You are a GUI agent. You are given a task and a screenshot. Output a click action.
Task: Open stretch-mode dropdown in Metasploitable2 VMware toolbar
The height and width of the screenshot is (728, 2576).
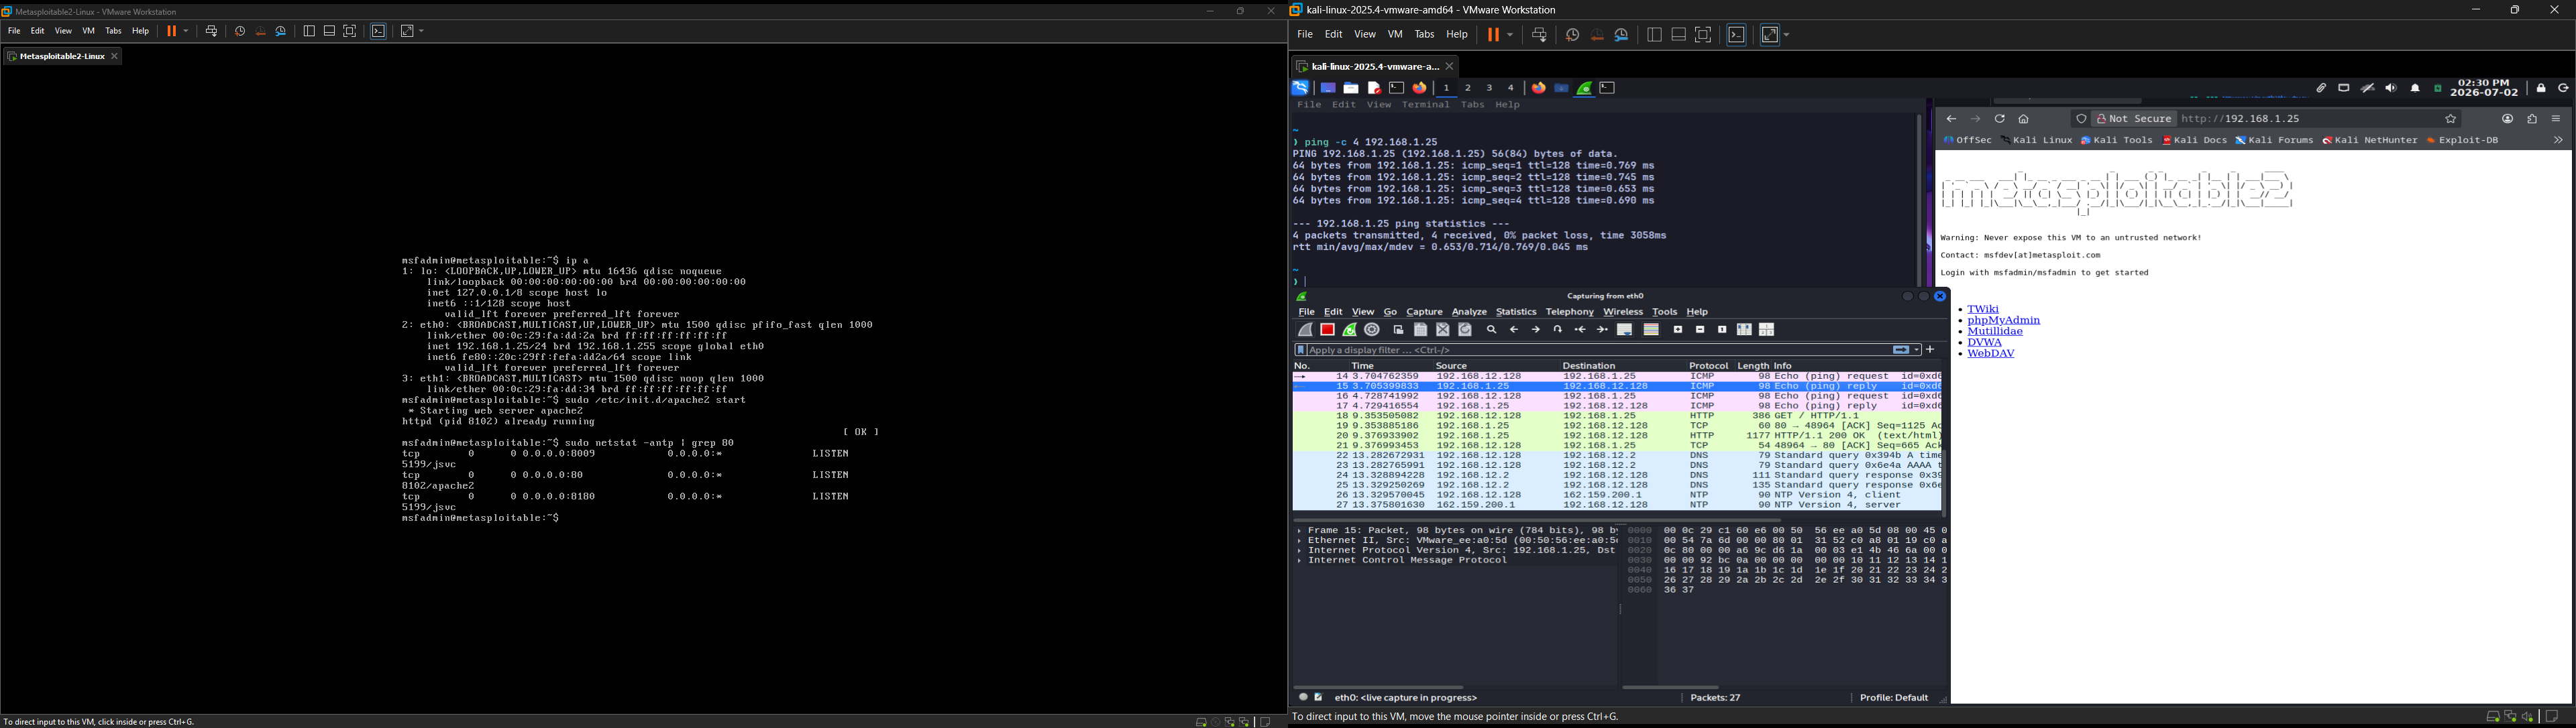click(422, 31)
